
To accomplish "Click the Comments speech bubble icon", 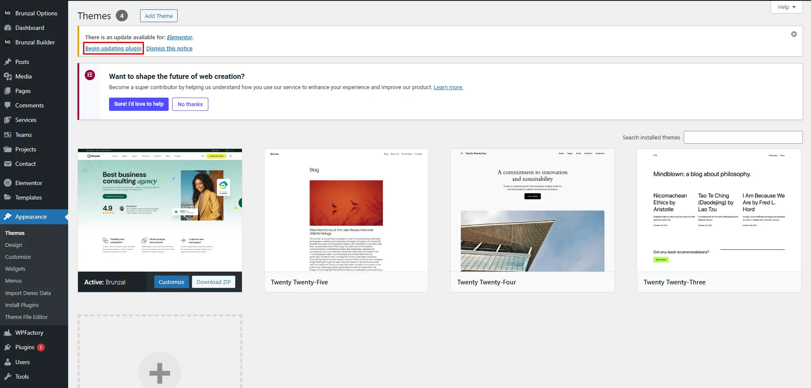I will pos(8,105).
